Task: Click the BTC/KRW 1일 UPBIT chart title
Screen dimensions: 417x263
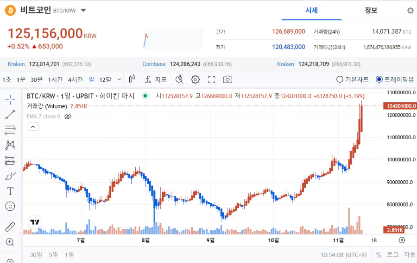Action: point(81,96)
